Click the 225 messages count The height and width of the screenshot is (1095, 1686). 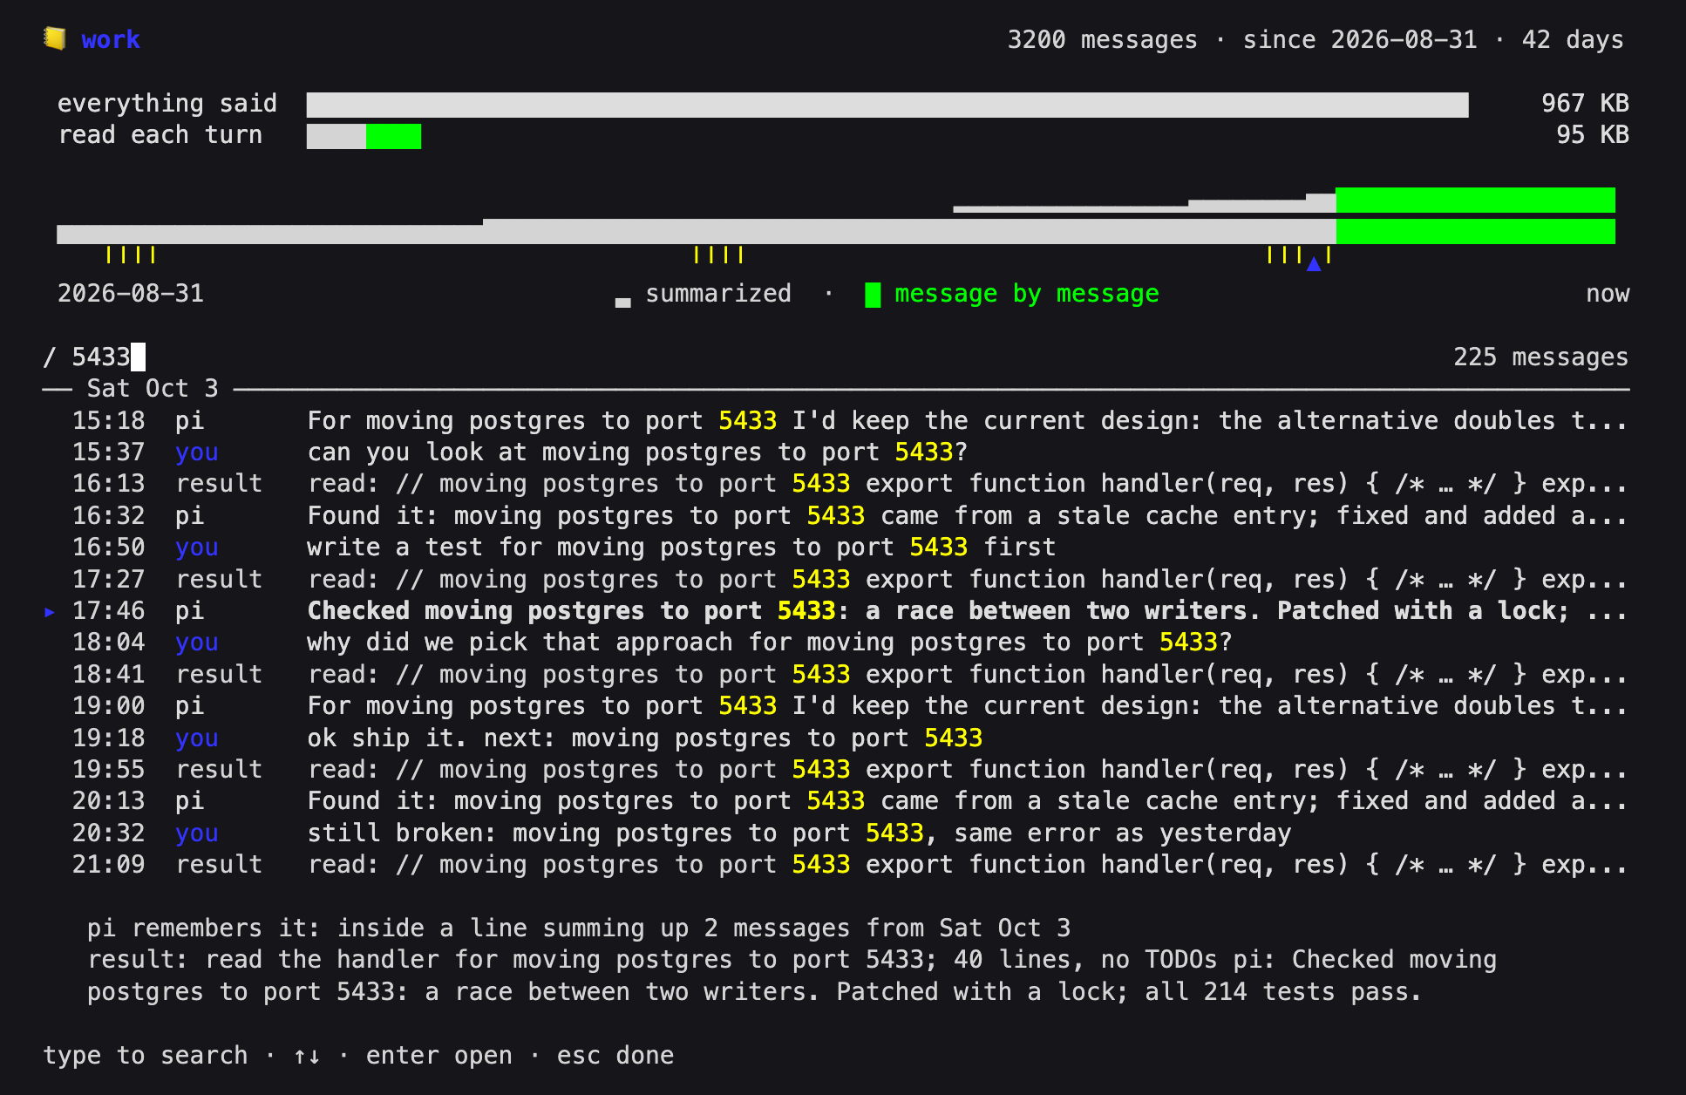tap(1540, 357)
